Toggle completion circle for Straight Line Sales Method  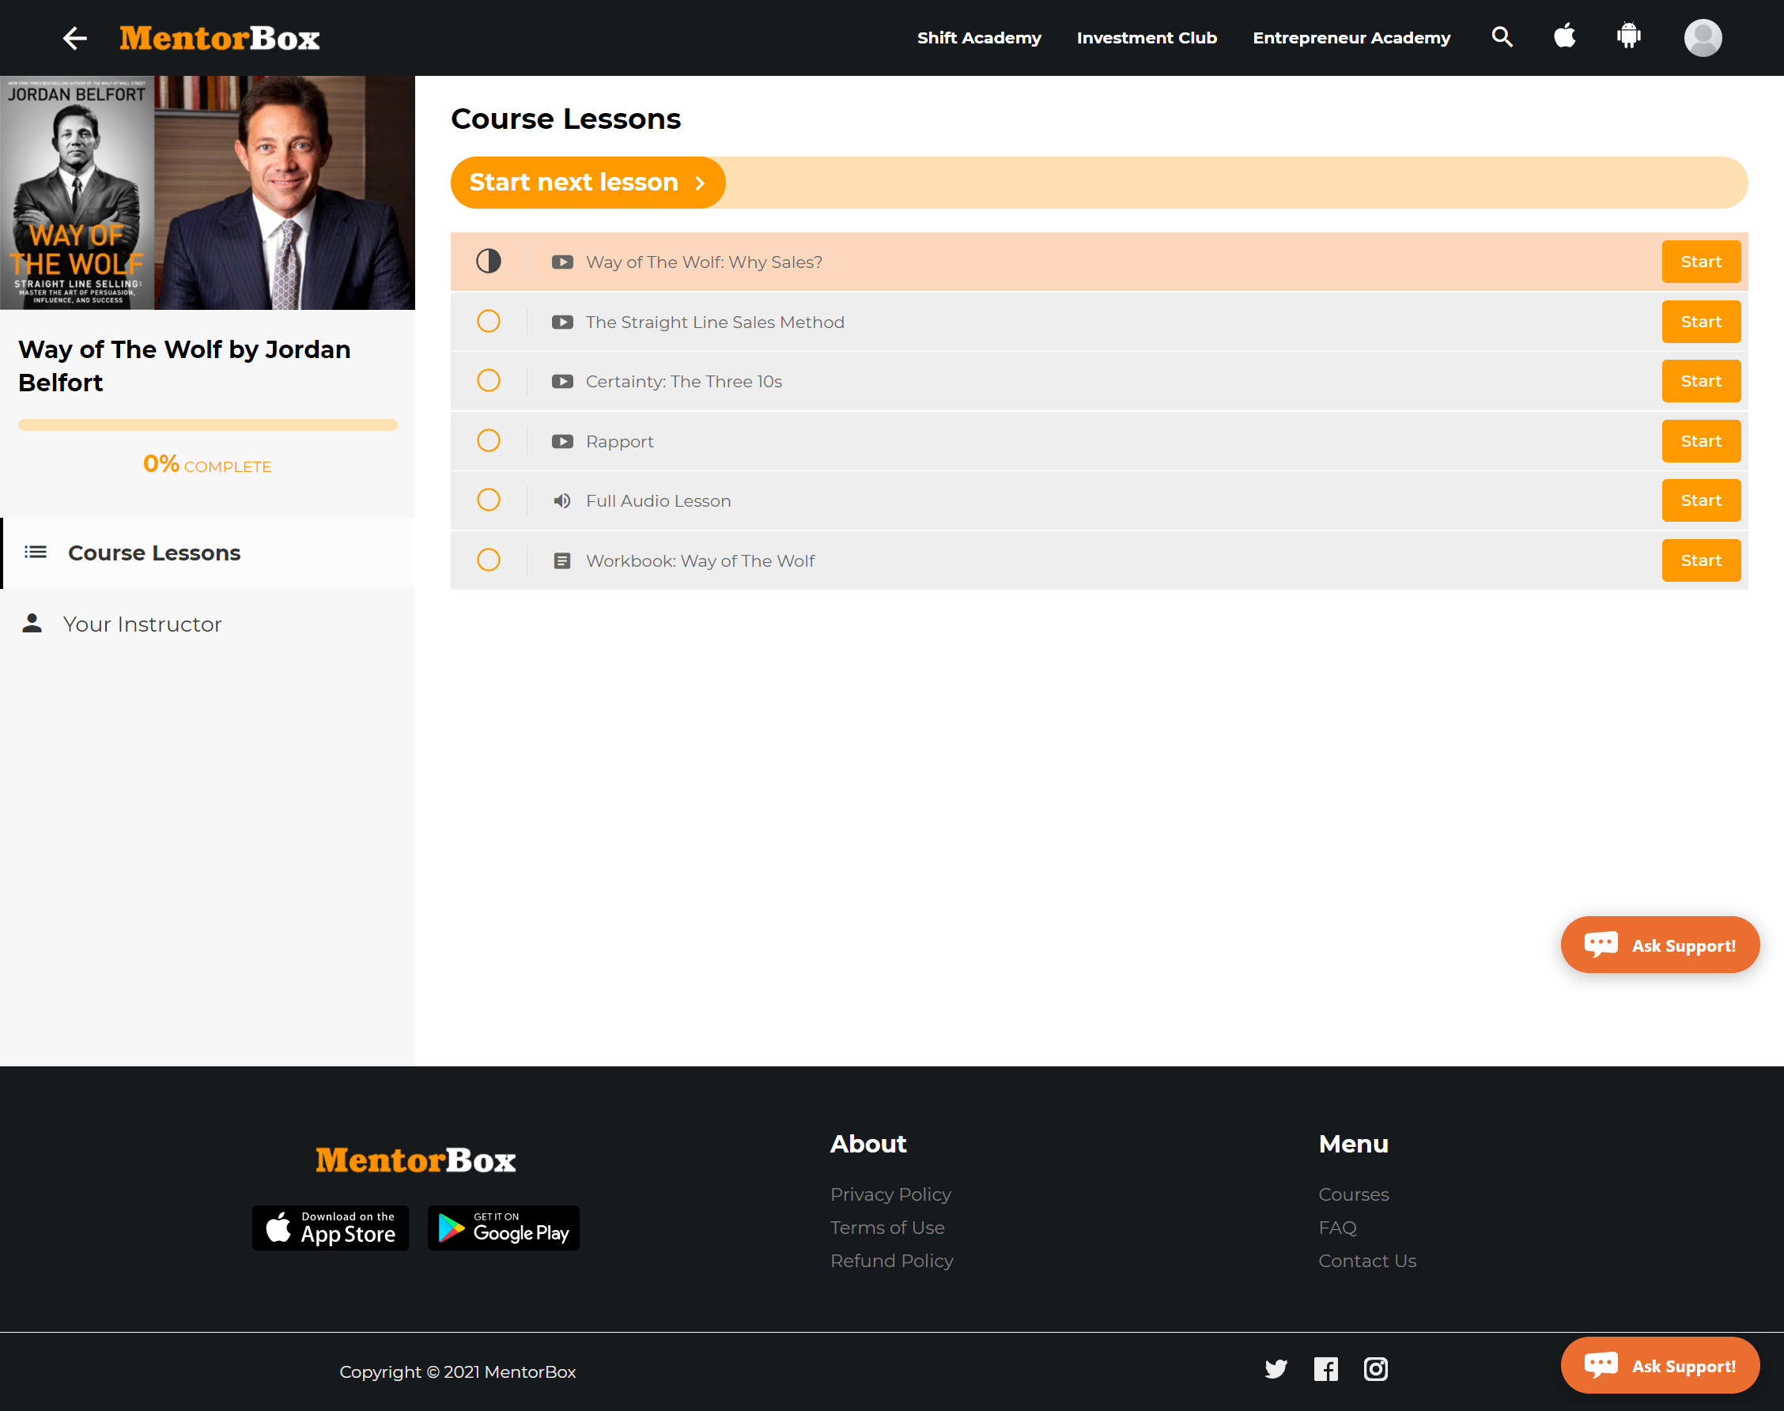point(489,320)
